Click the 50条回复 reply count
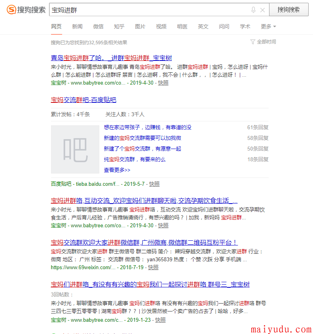 [x=258, y=149]
